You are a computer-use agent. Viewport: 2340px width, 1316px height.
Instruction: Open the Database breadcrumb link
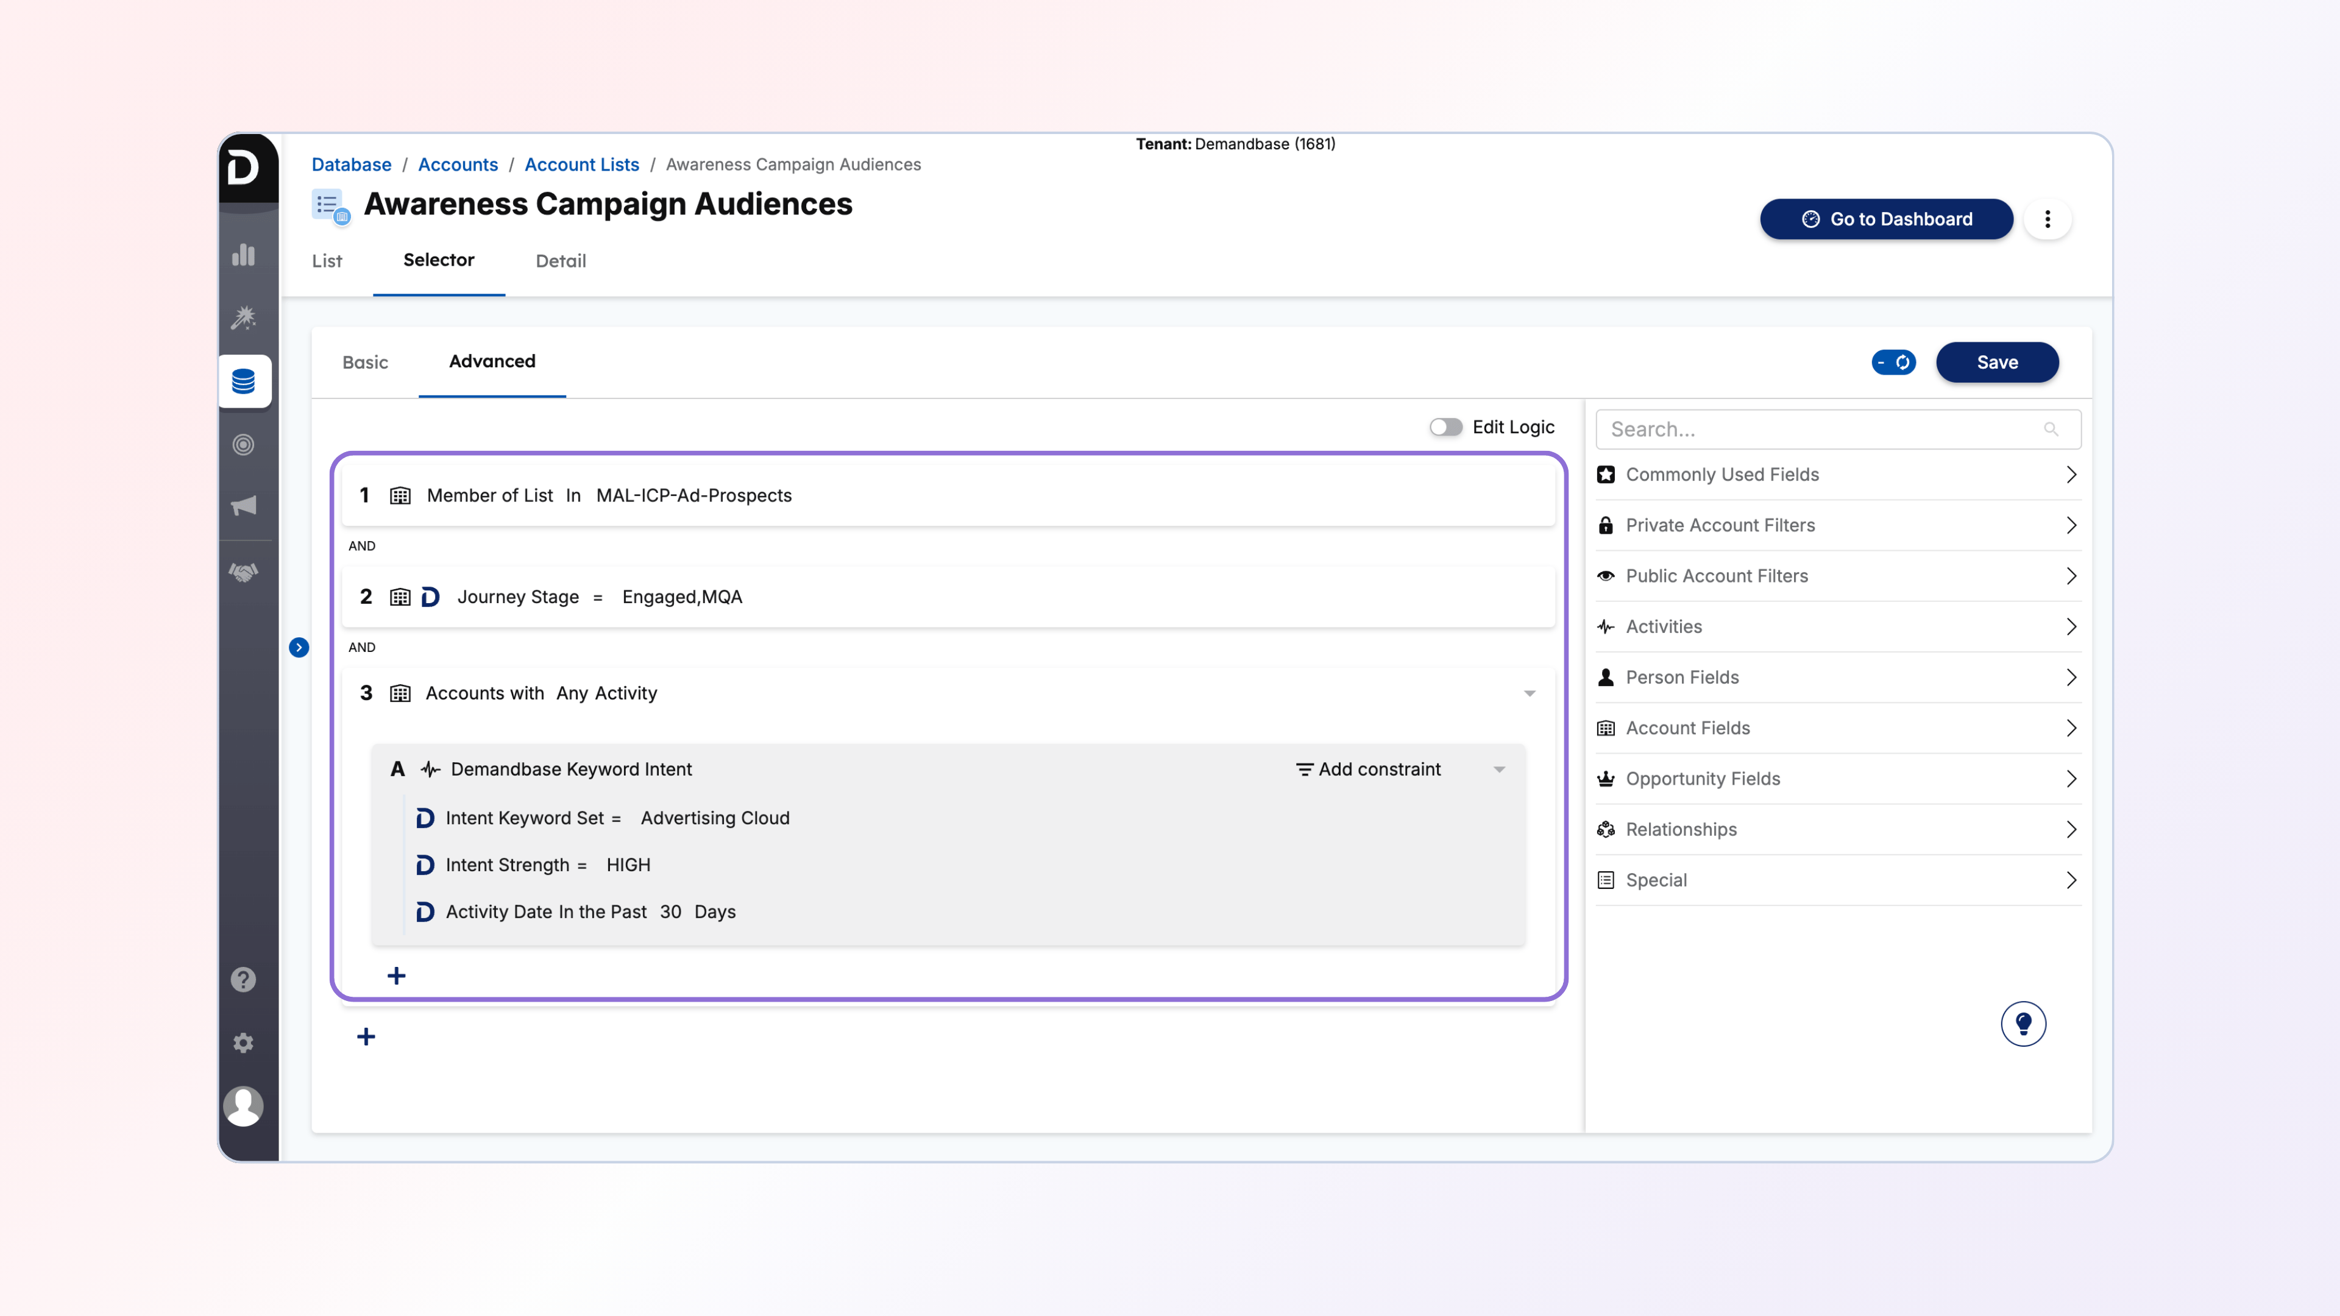coord(352,164)
